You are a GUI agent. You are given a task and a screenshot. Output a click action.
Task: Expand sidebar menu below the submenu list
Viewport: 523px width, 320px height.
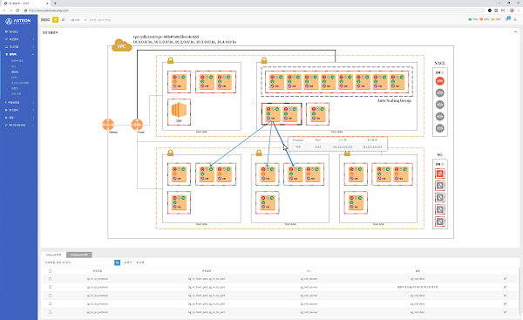click(x=19, y=102)
